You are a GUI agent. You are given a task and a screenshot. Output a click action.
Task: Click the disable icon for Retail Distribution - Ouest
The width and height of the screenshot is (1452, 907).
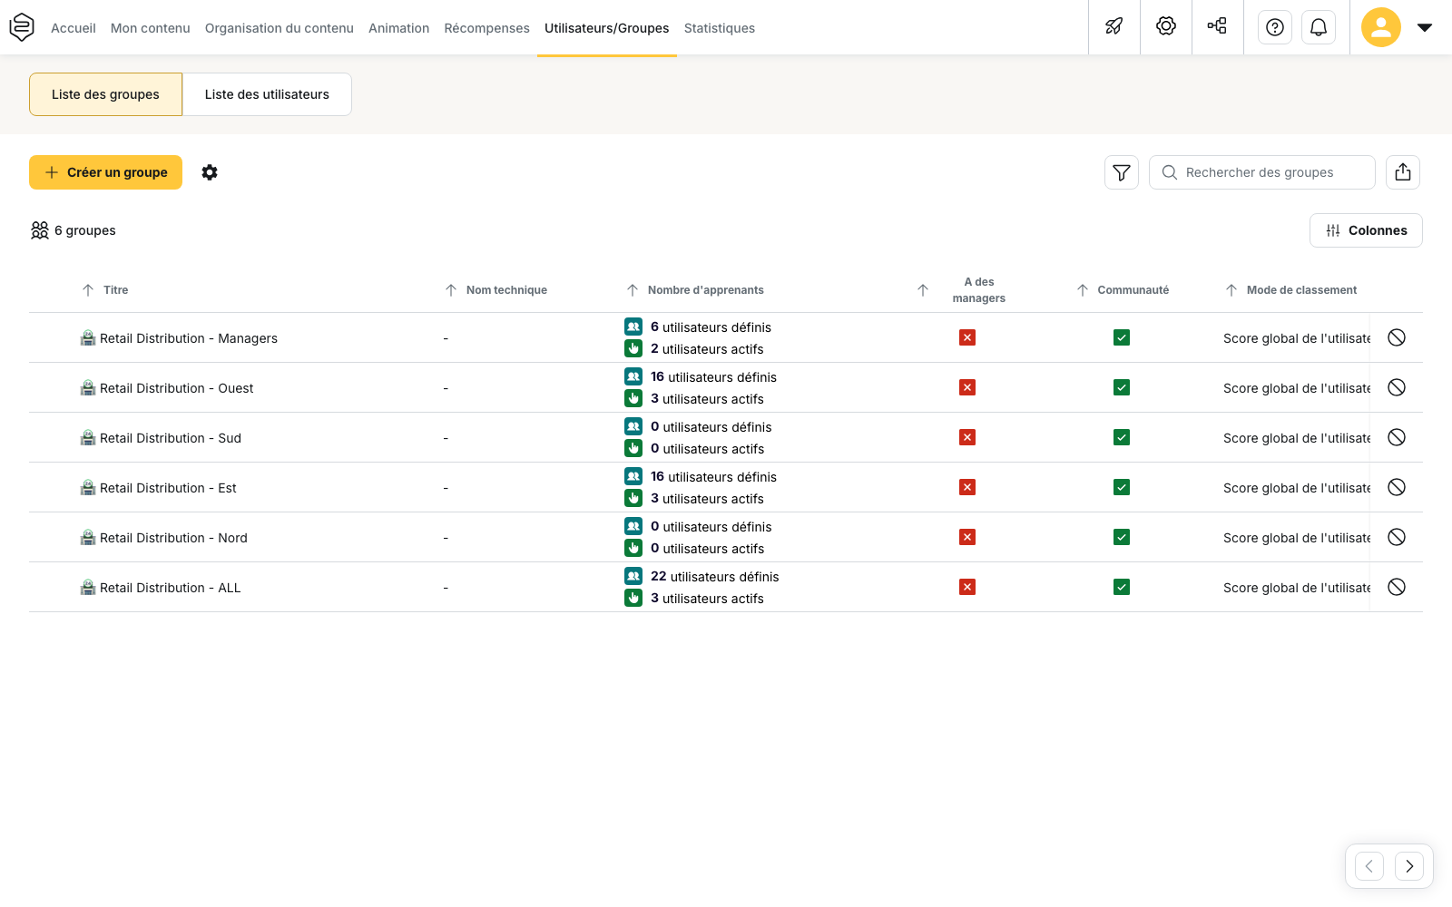[x=1397, y=387]
